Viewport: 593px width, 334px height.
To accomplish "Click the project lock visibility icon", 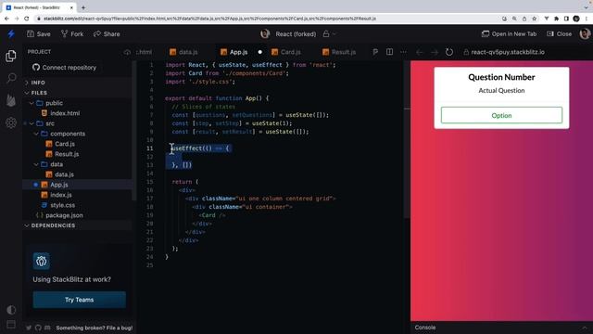I will tap(326, 34).
